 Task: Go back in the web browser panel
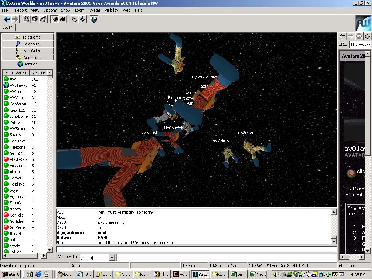click(x=342, y=36)
